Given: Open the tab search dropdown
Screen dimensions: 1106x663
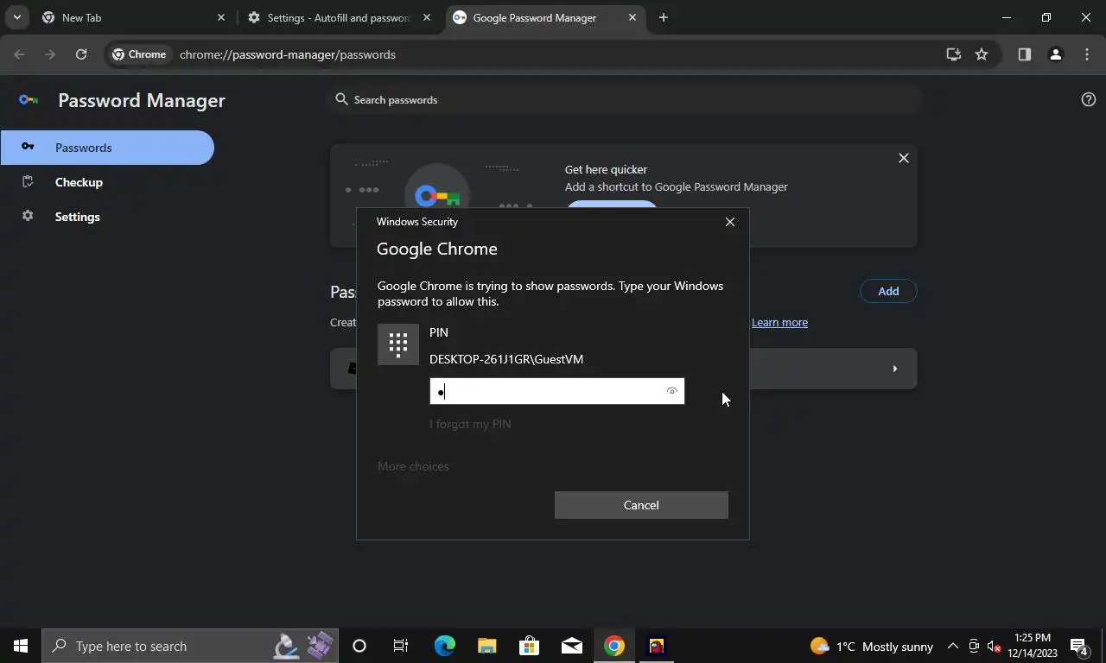Looking at the screenshot, I should pyautogui.click(x=16, y=17).
